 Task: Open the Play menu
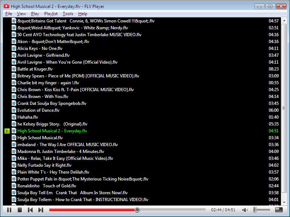coord(35,14)
